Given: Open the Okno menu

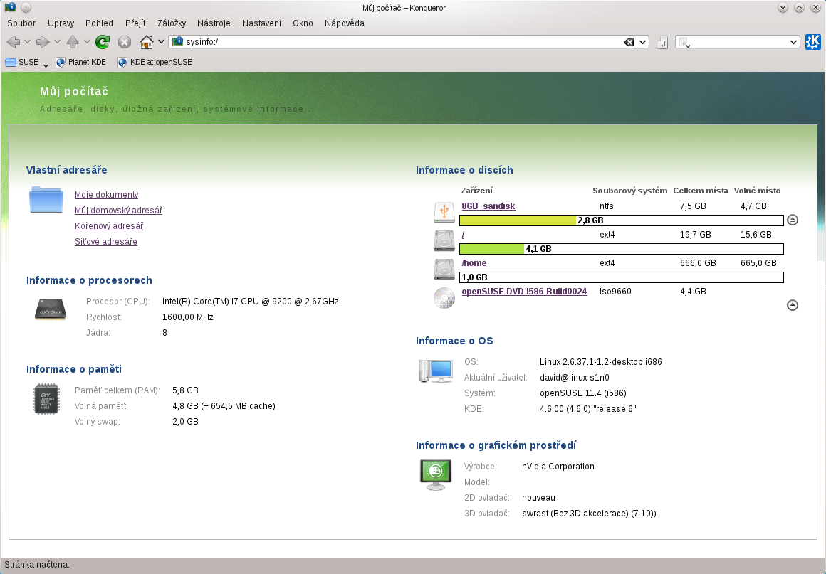Looking at the screenshot, I should point(303,23).
